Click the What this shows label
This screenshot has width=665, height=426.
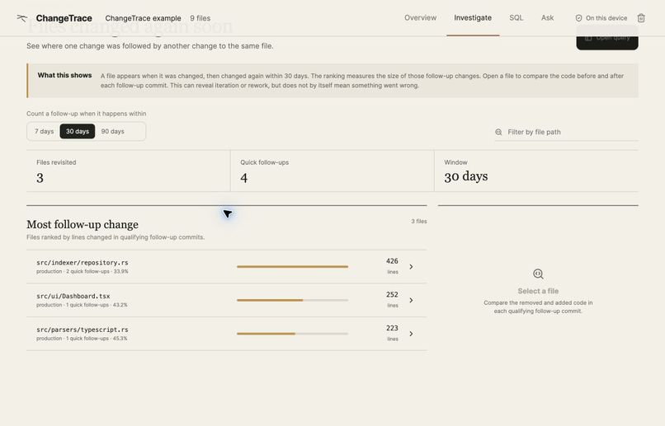pyautogui.click(x=64, y=75)
